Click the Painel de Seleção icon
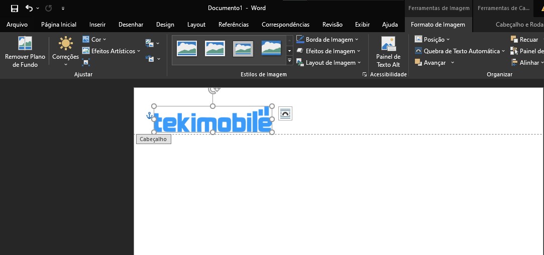The height and width of the screenshot is (255, 544). pyautogui.click(x=514, y=51)
